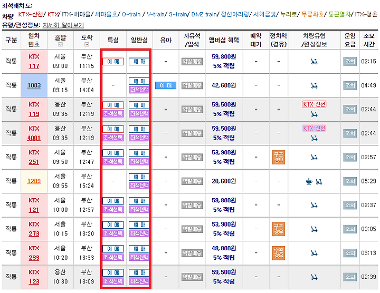Open seat layout icon for KTX 273
This screenshot has height=293, width=380.
point(315,229)
